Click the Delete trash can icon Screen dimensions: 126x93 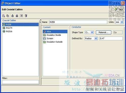tap(26, 16)
